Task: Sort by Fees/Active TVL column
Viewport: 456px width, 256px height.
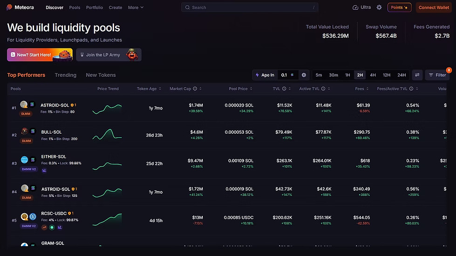Action: tap(398, 88)
